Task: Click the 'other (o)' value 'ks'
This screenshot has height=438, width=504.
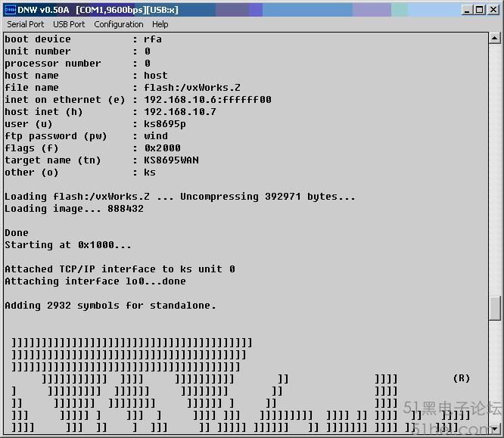Action: tap(150, 172)
